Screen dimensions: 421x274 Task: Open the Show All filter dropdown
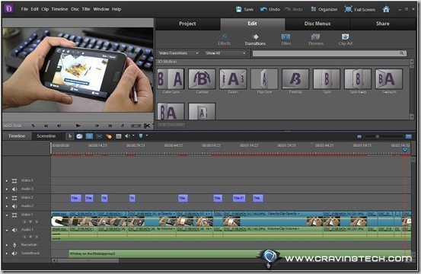click(x=225, y=53)
